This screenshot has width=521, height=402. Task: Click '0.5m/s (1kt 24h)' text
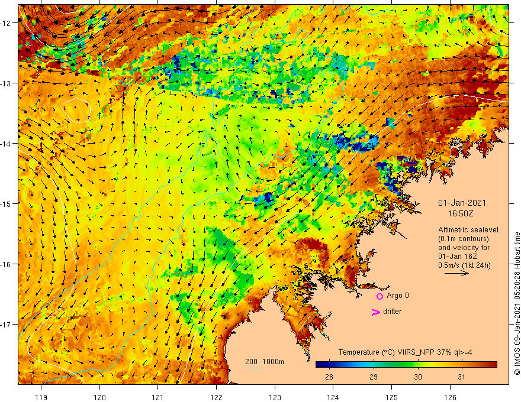click(464, 265)
